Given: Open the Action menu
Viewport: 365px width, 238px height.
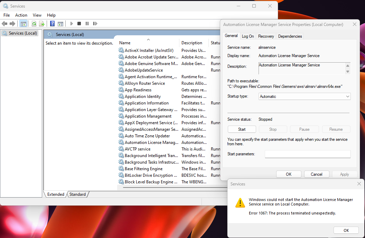Looking at the screenshot, I should pos(21,15).
